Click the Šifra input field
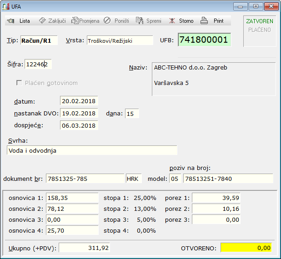Image resolution: width=281 pixels, height=259 pixels. [38, 65]
